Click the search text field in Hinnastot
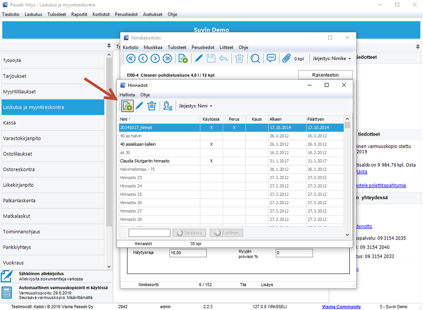423x310 pixels. point(149,233)
